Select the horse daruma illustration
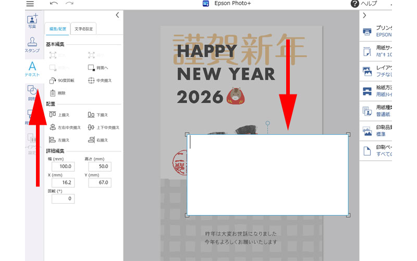 tap(236, 96)
